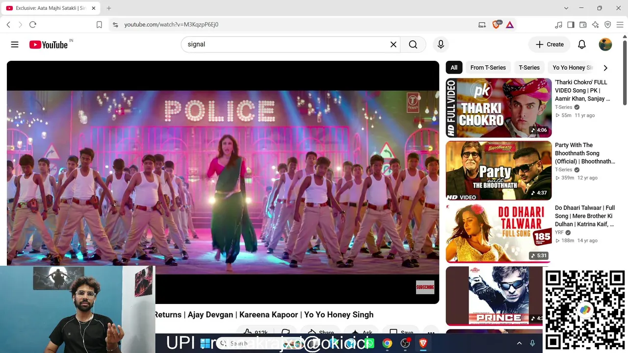
Task: Toggle the browser sidebar panel
Action: [x=571, y=25]
